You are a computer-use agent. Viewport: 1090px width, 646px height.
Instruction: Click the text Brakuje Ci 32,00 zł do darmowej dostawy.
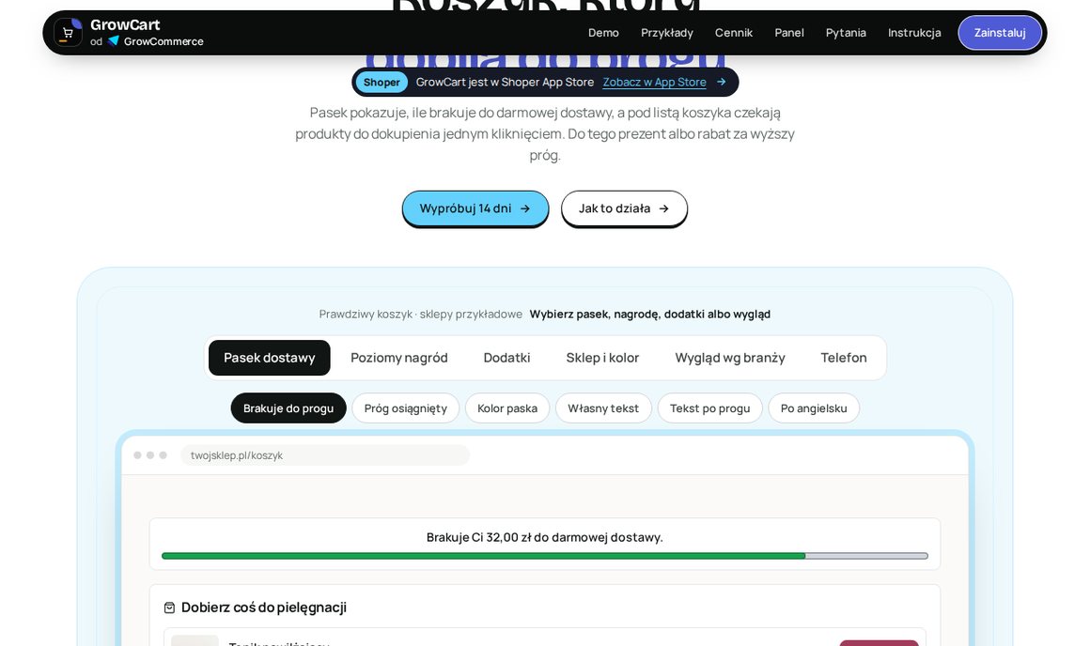(545, 537)
